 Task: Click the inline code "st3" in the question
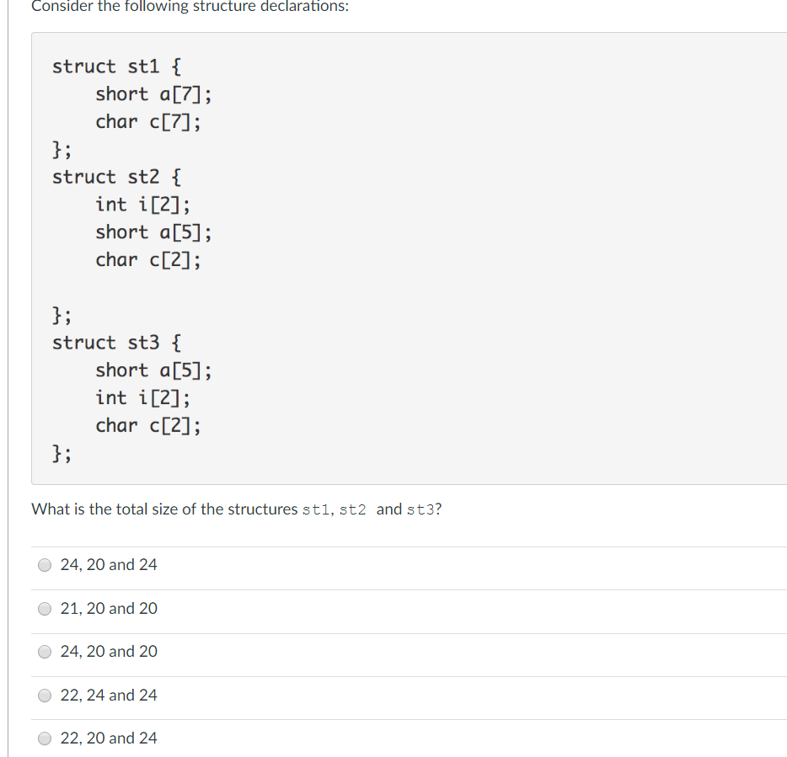(420, 509)
